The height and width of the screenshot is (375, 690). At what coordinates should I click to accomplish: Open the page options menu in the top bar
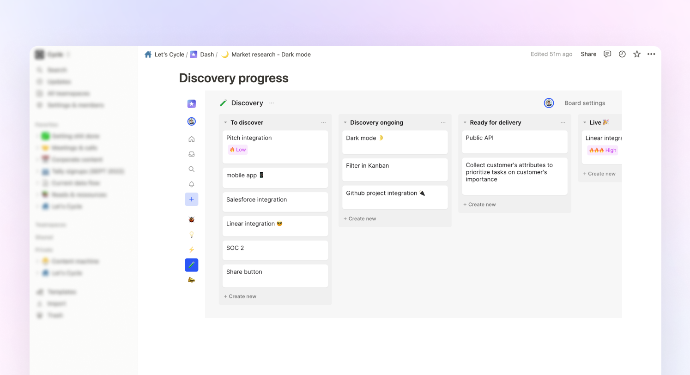click(651, 54)
